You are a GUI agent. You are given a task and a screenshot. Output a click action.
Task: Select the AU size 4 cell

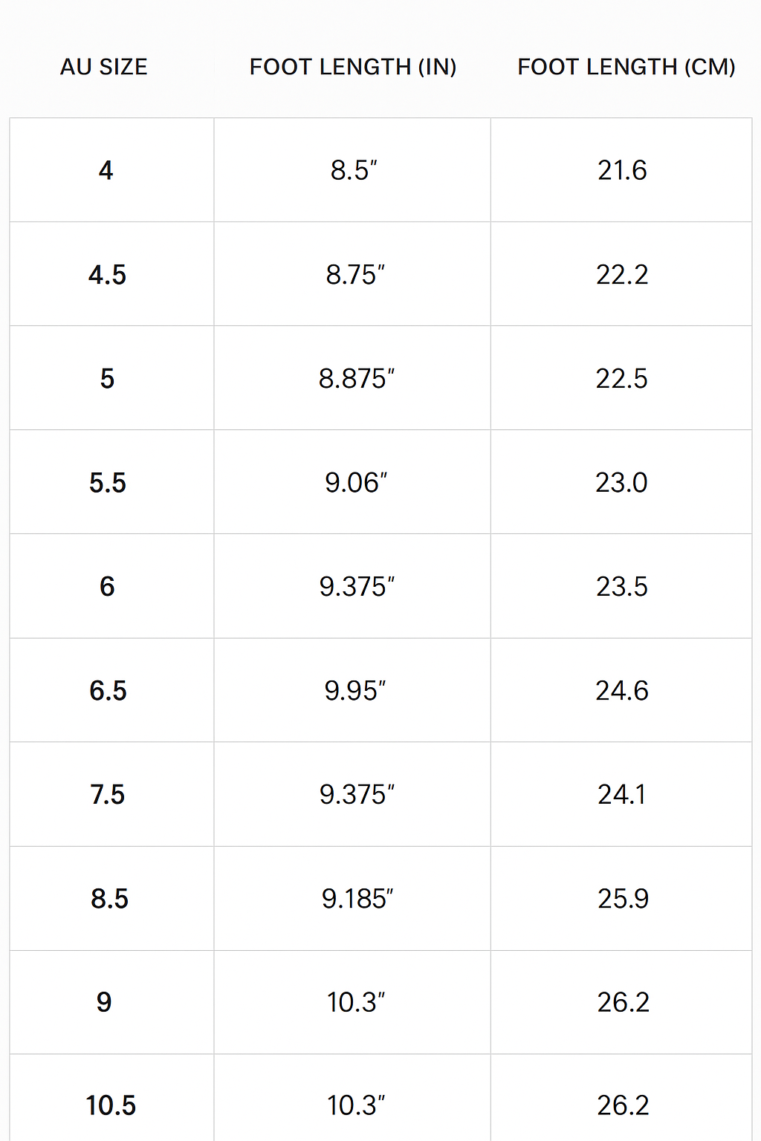tap(106, 170)
